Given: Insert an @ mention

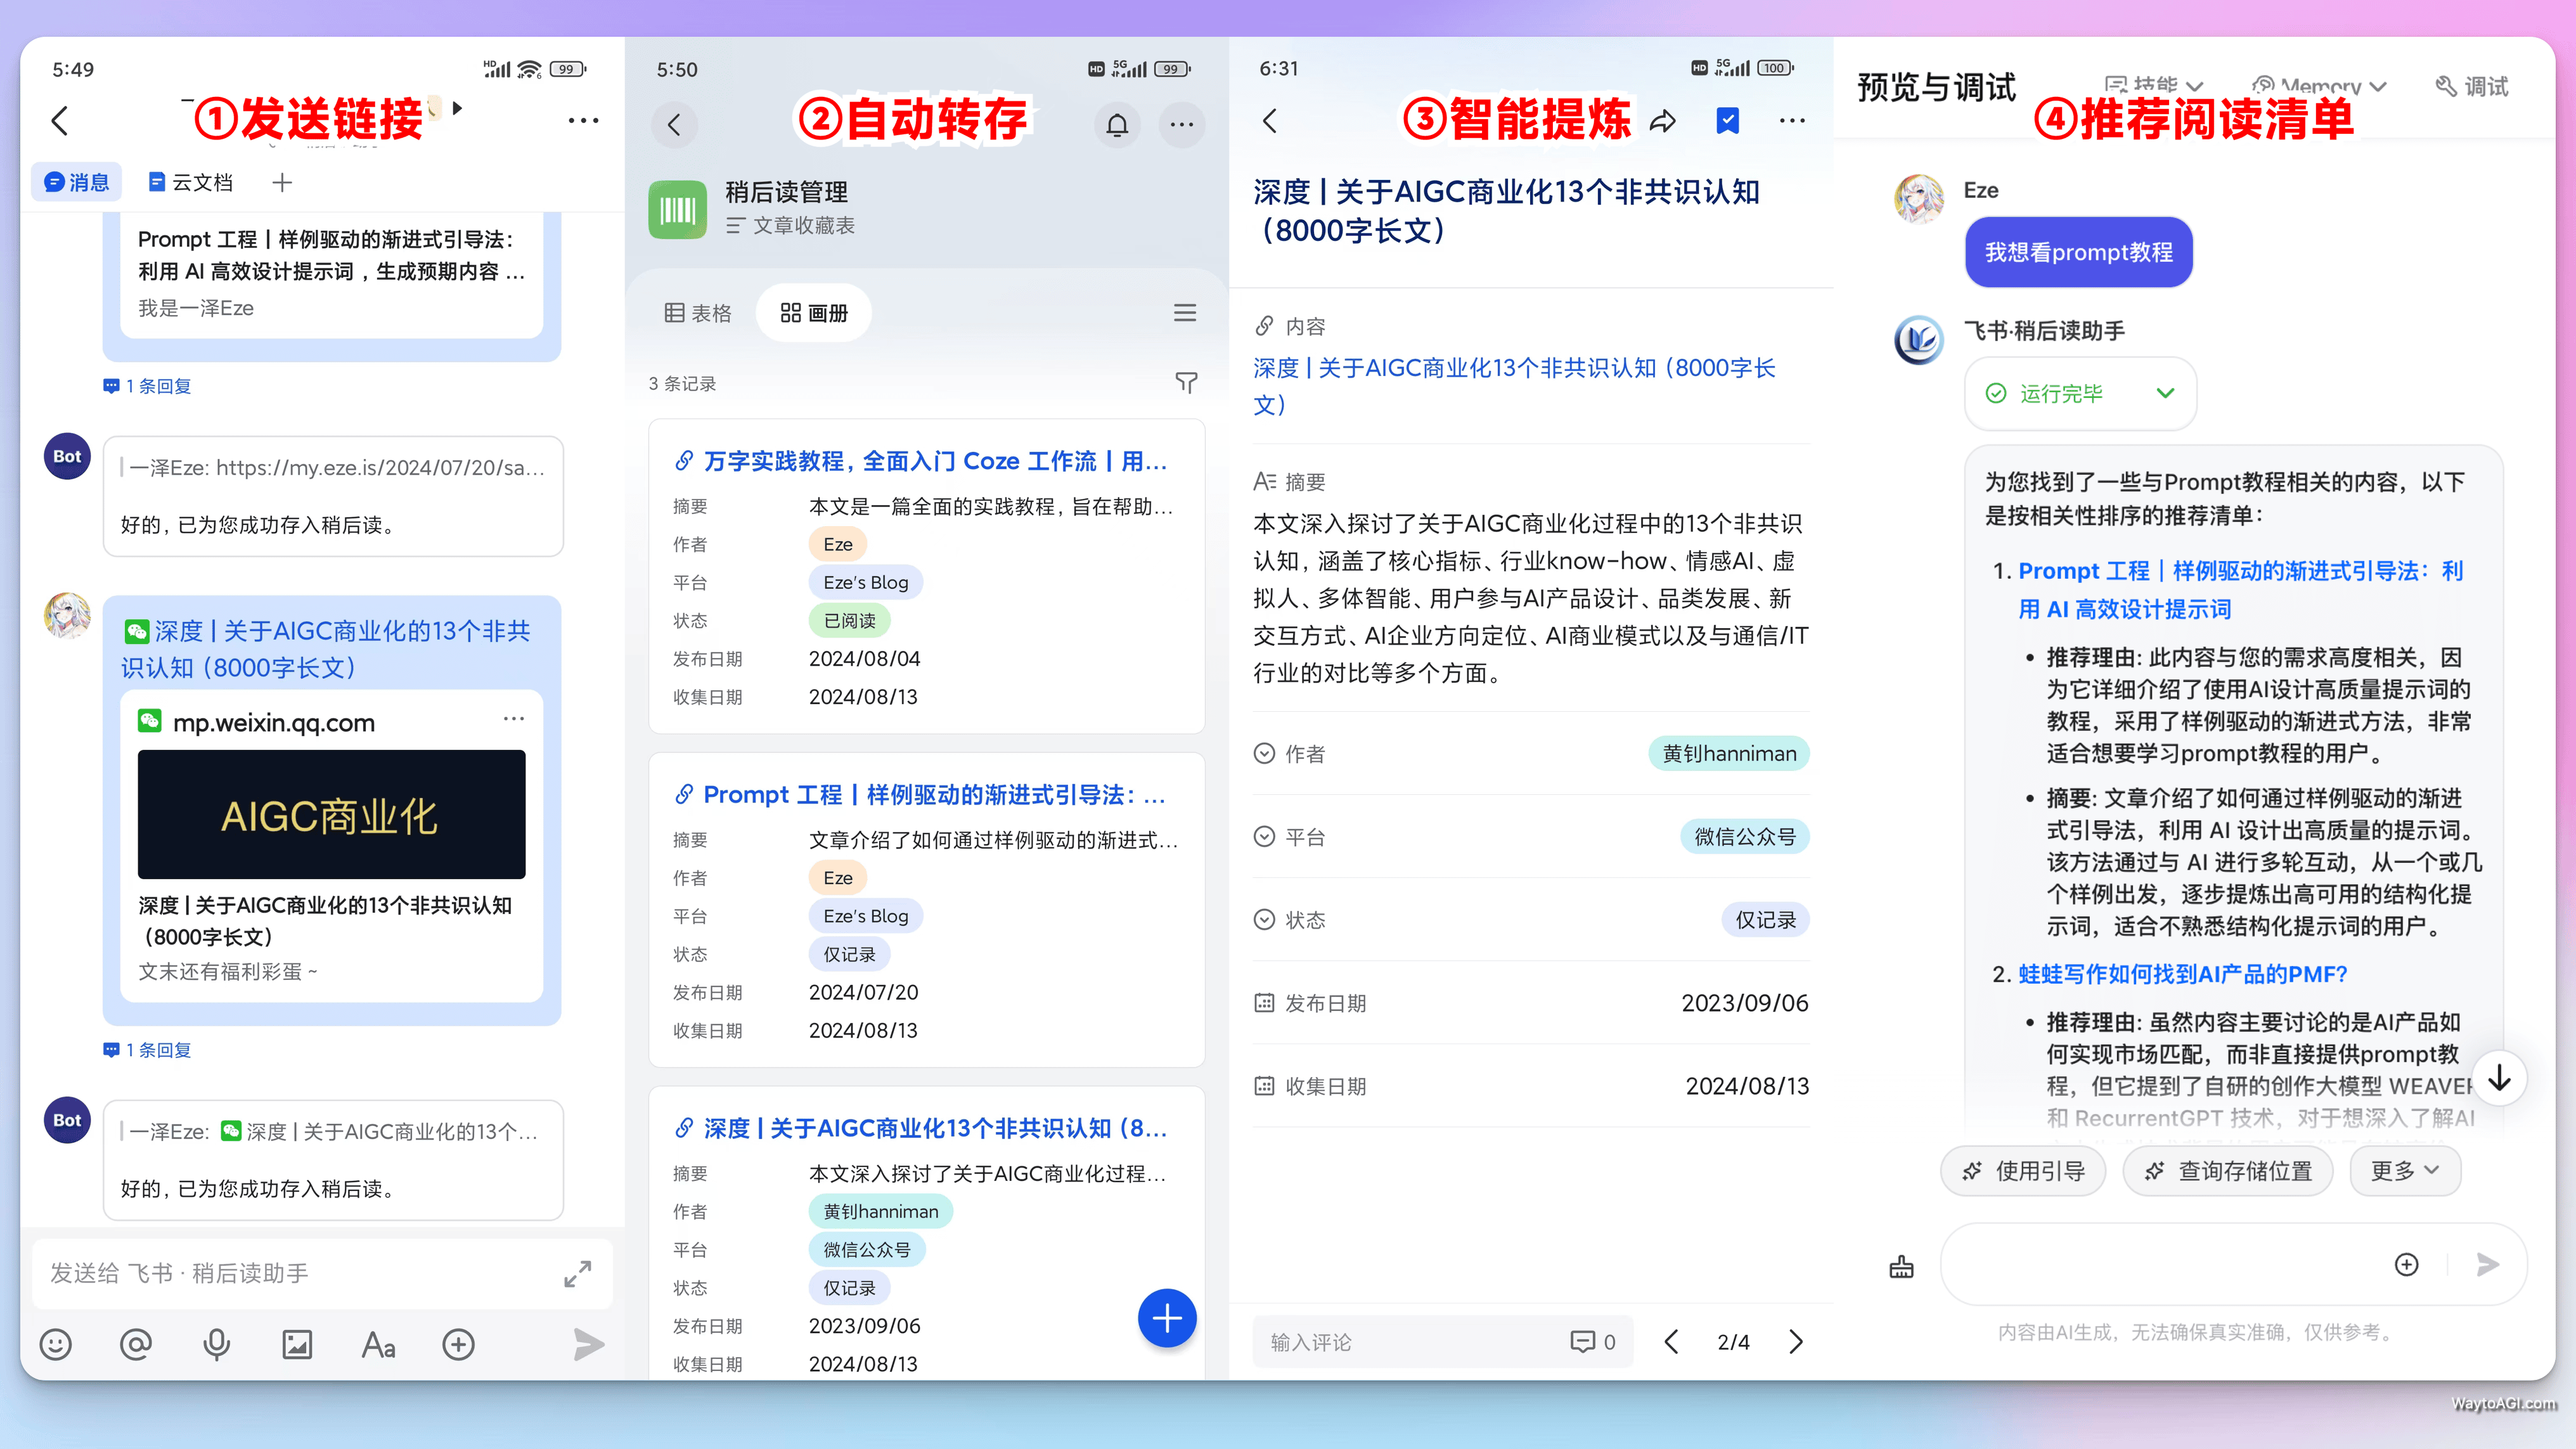Looking at the screenshot, I should 136,1345.
